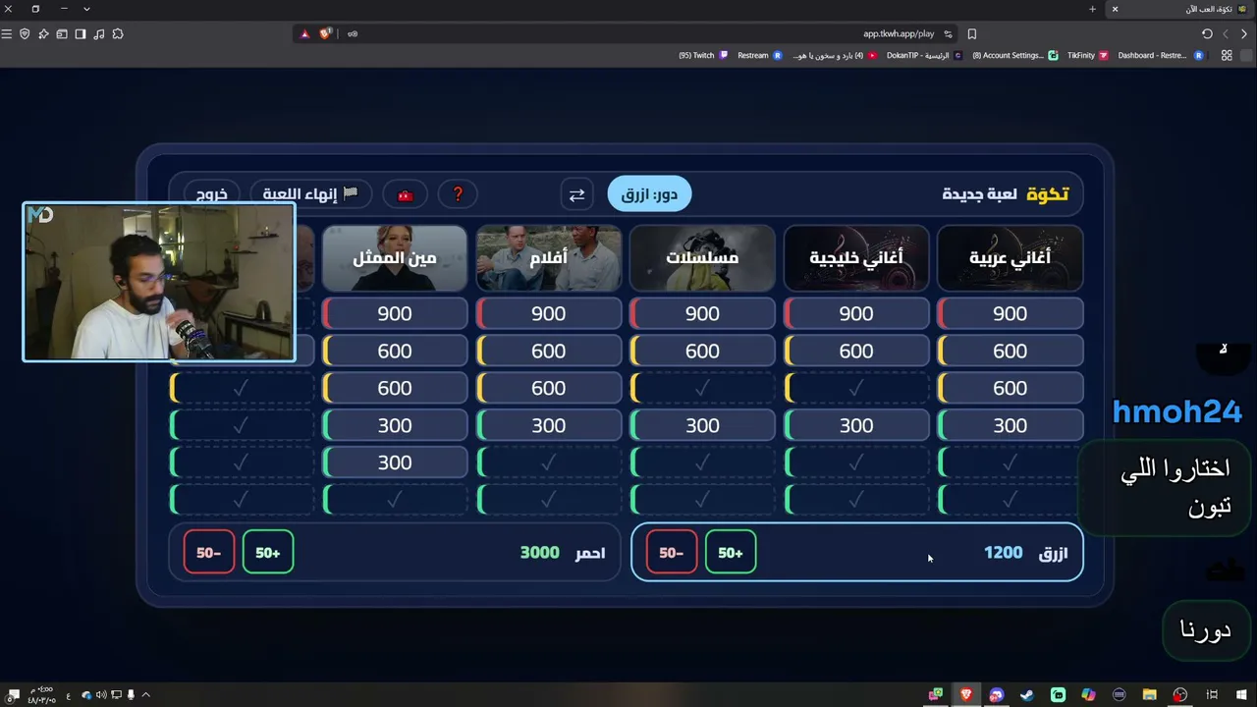Viewport: 1257px width, 707px height.
Task: Choose the 300 question under أفلام
Action: pos(548,425)
